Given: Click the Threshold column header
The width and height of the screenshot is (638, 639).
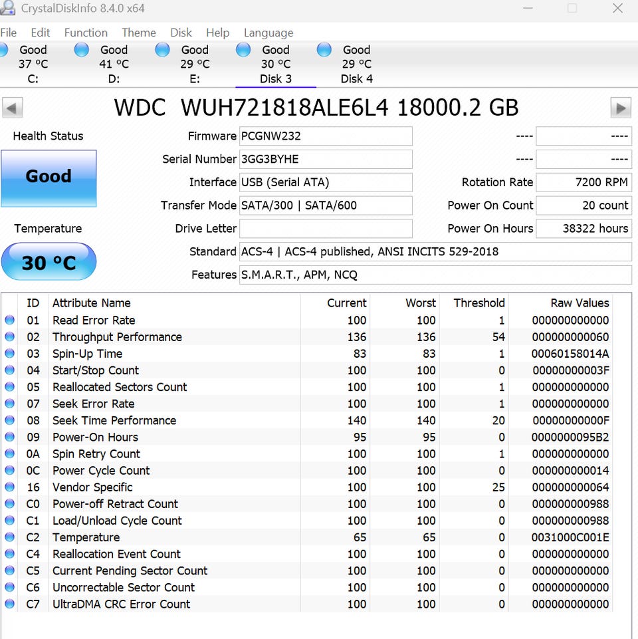Looking at the screenshot, I should point(479,303).
